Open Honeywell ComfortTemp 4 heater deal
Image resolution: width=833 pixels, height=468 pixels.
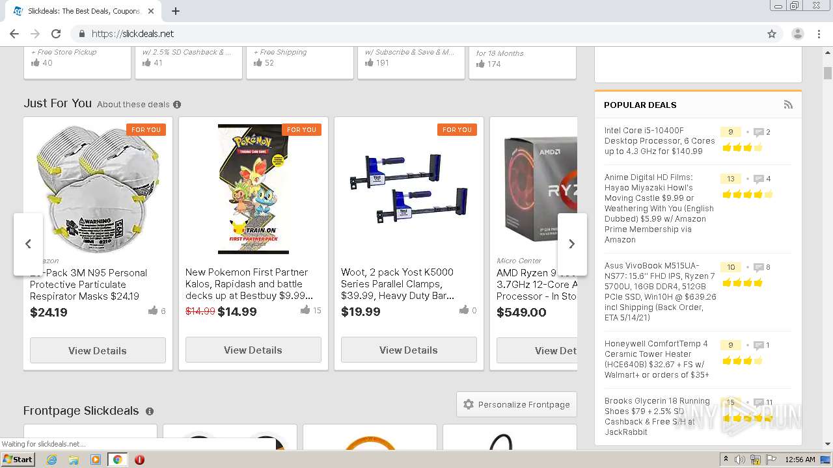tap(657, 359)
